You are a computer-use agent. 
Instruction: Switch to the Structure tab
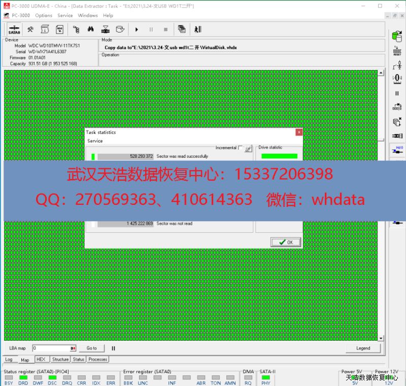pyautogui.click(x=60, y=359)
